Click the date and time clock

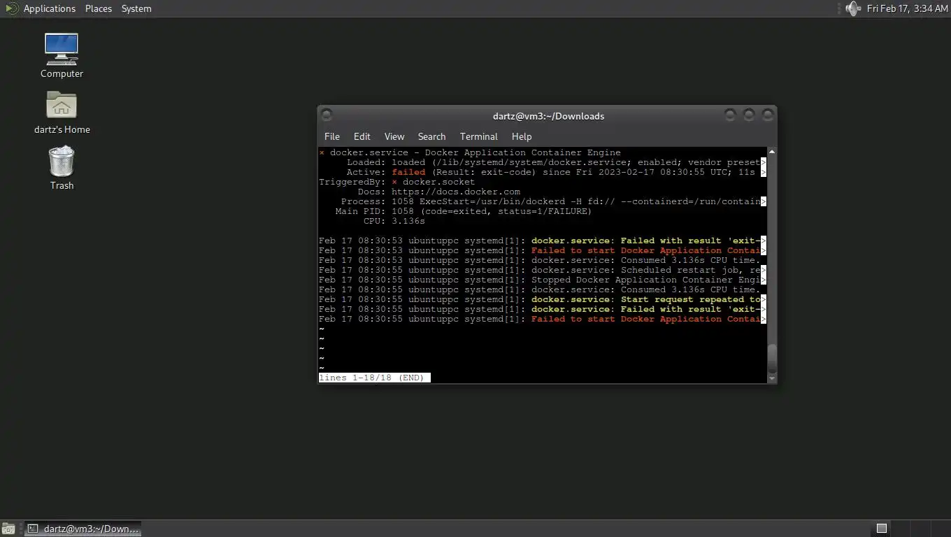[x=907, y=8]
